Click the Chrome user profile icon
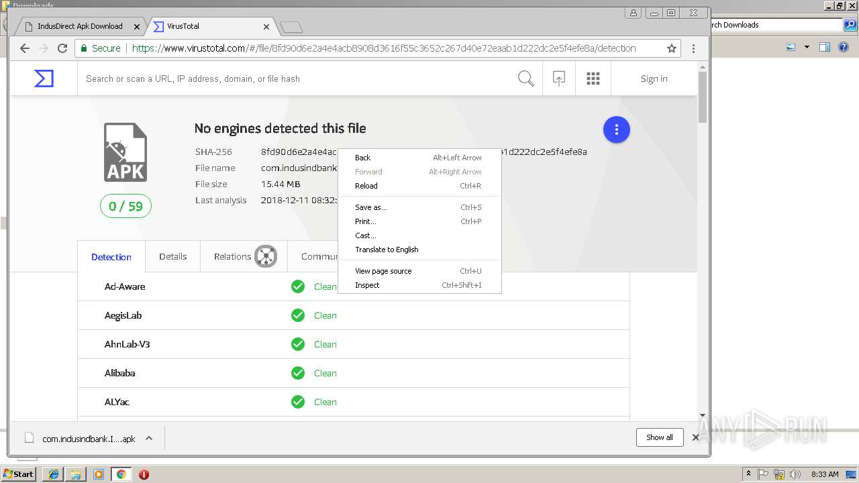Screen dimensions: 859x483 coord(634,12)
